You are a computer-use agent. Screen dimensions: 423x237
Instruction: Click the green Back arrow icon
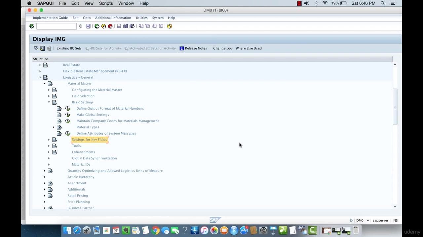tap(97, 26)
